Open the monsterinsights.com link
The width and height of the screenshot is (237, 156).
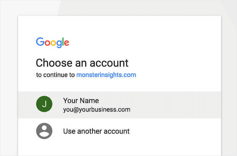pos(106,75)
